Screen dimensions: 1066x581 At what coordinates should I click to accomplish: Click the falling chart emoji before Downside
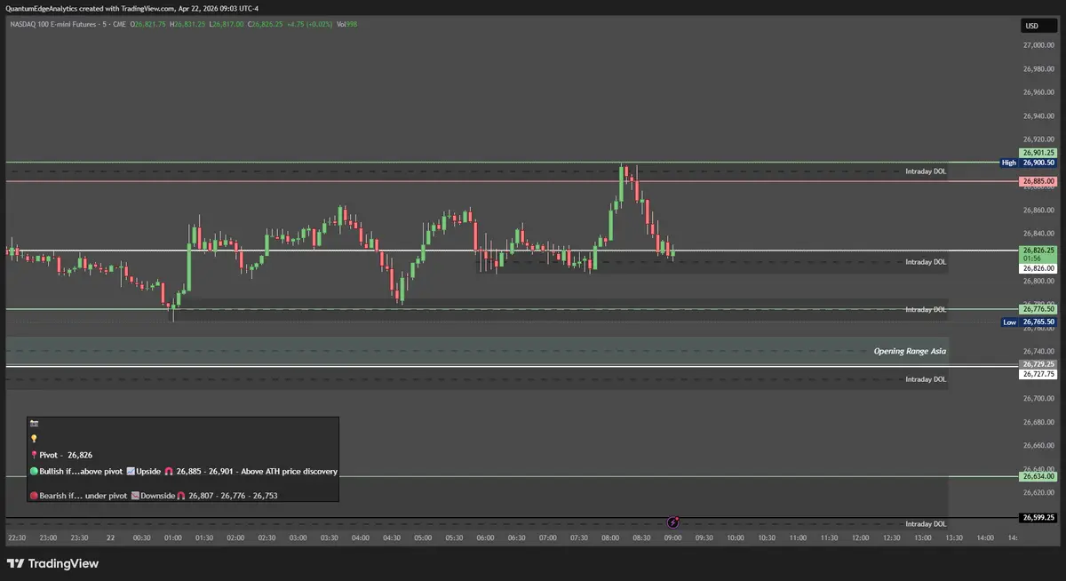click(135, 496)
